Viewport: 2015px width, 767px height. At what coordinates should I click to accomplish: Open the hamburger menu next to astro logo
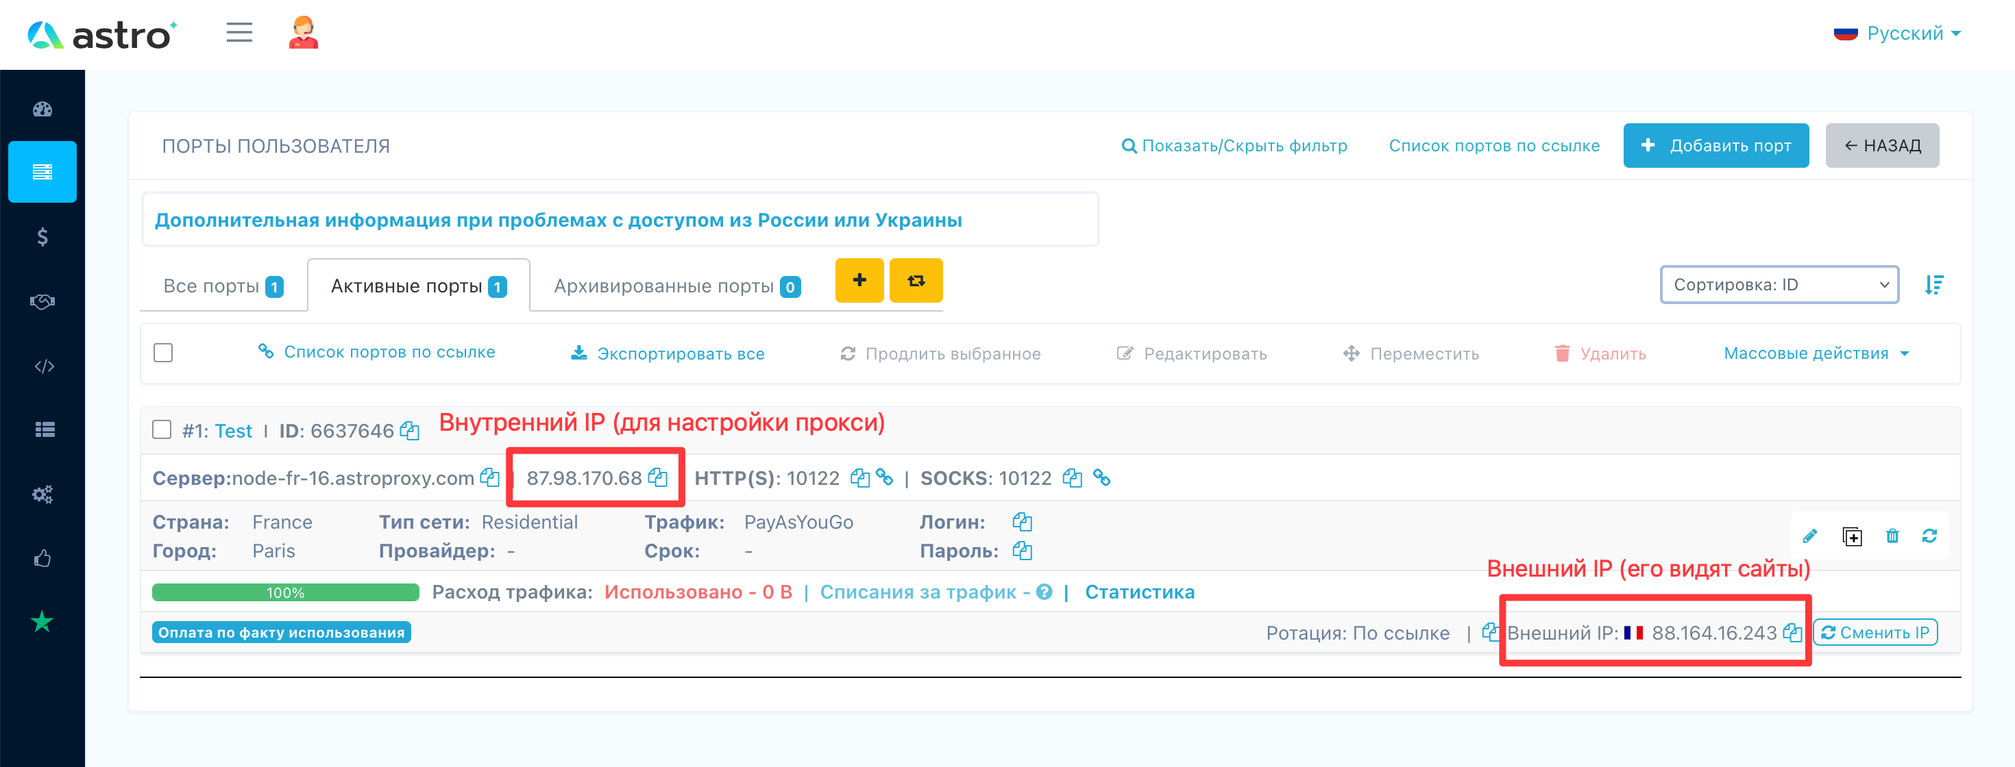click(239, 33)
